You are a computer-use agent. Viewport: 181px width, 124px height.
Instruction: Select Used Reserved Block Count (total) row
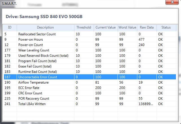pyautogui.click(x=90, y=56)
